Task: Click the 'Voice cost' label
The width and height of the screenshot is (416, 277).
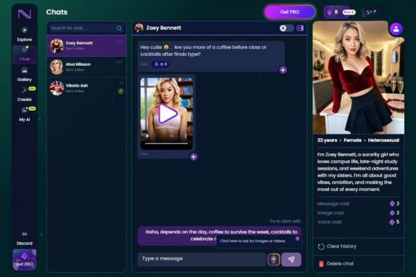Action: click(x=329, y=222)
